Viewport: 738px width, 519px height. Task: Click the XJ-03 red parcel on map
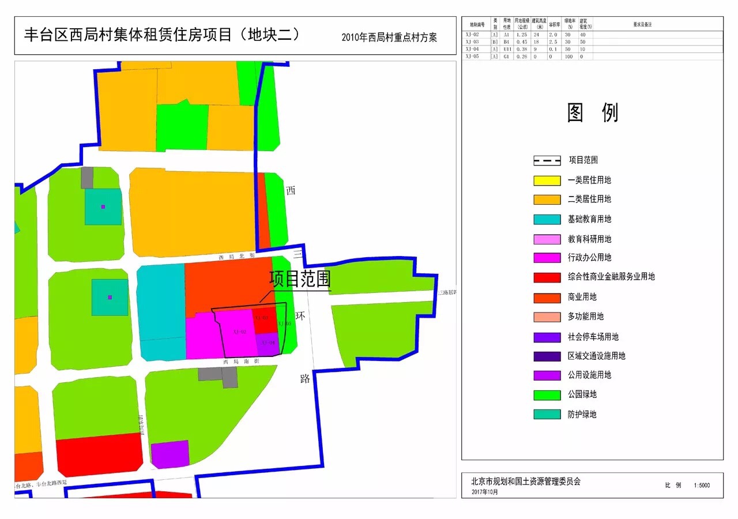pyautogui.click(x=264, y=319)
